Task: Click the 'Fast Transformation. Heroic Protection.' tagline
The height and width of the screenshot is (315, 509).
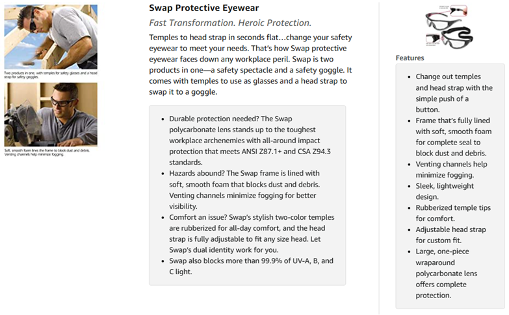Action: pos(229,23)
